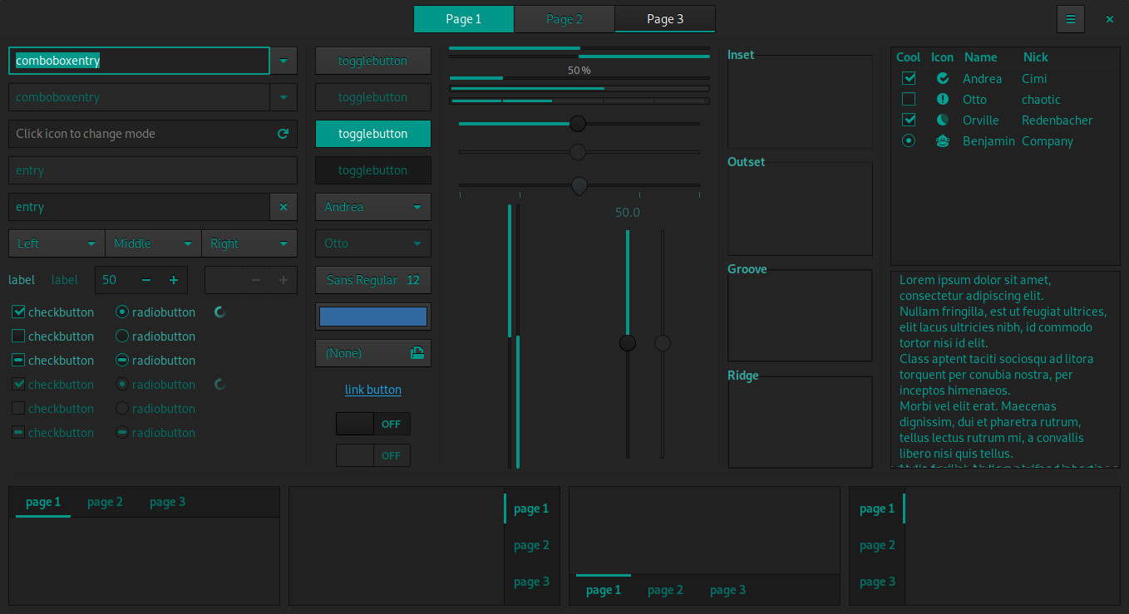Focus the selected comboboxentry text field
Viewport: 1129px width, 614px height.
140,61
